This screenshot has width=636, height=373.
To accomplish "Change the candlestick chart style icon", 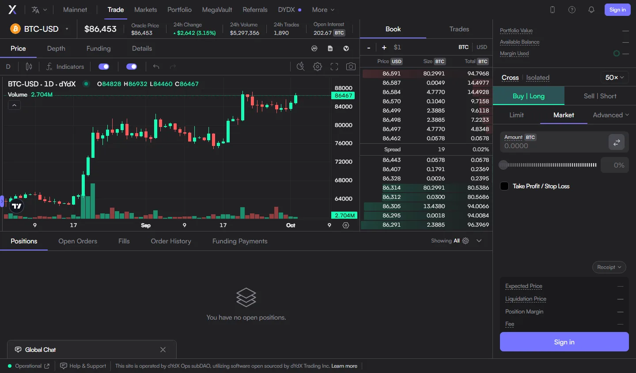I will click(29, 67).
